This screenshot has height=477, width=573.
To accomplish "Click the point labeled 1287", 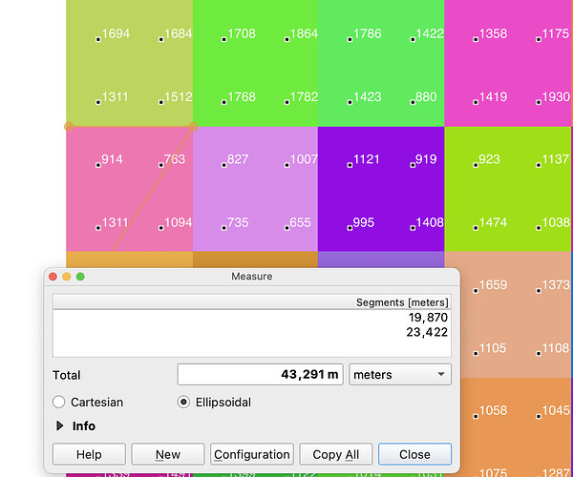I will [556, 472].
